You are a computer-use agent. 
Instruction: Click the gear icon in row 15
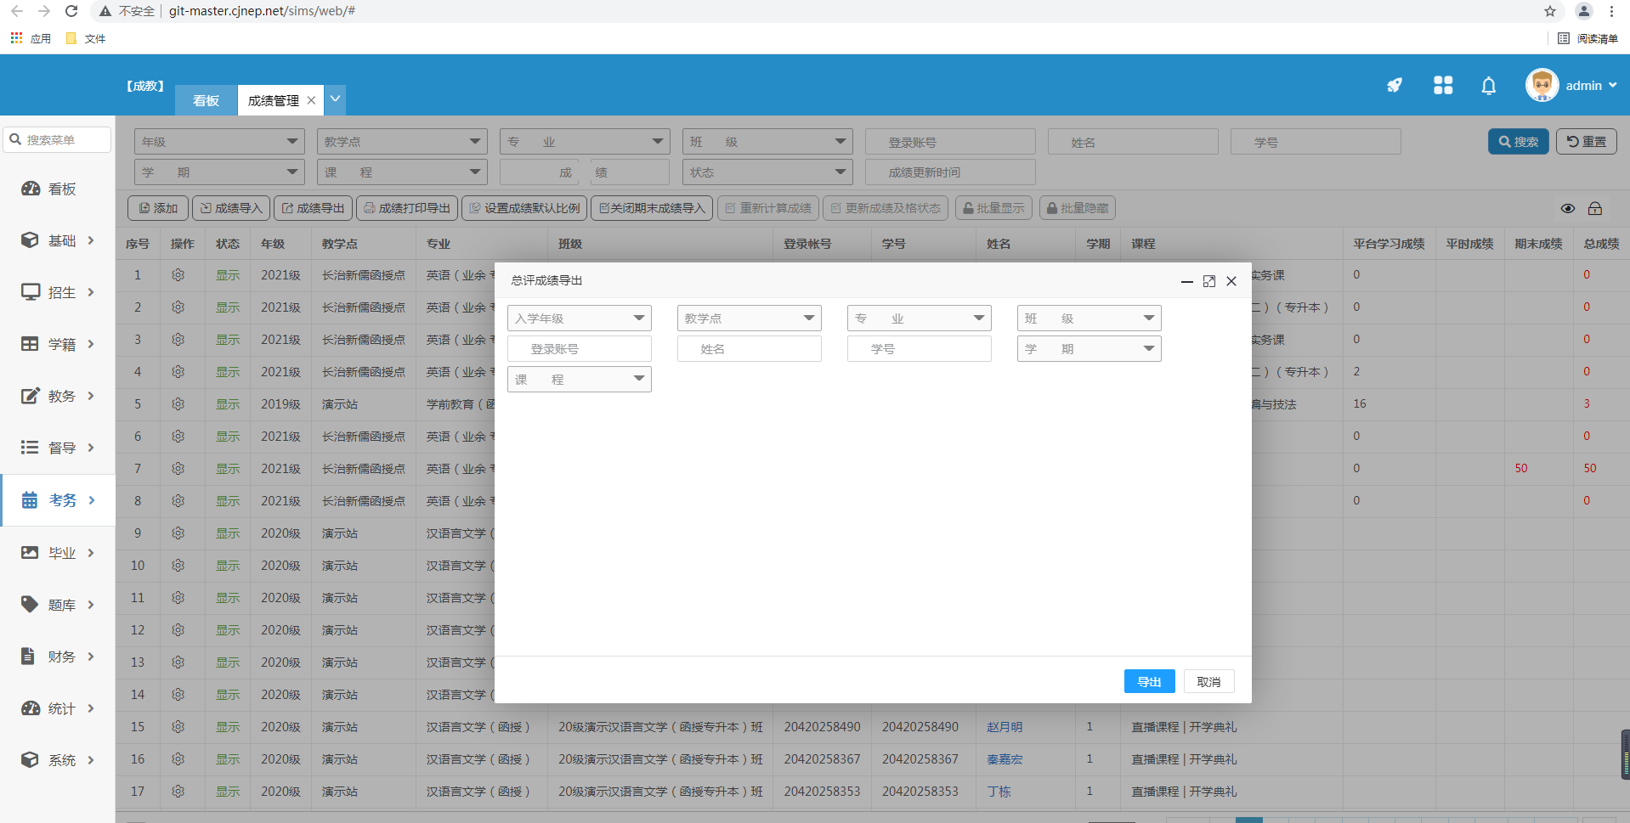point(178,727)
